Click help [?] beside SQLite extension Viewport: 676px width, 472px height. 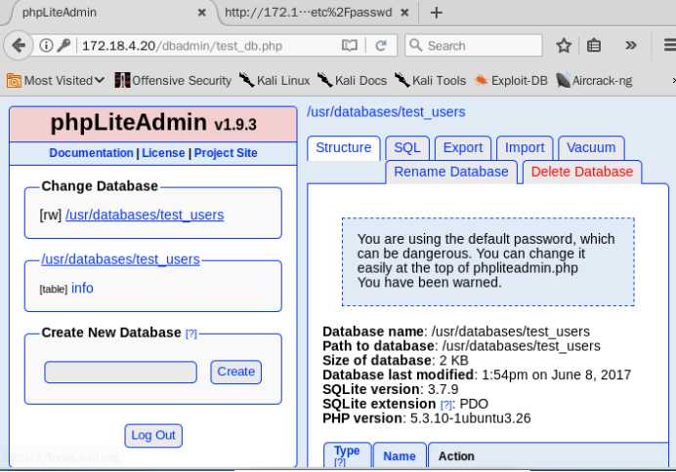coord(445,405)
